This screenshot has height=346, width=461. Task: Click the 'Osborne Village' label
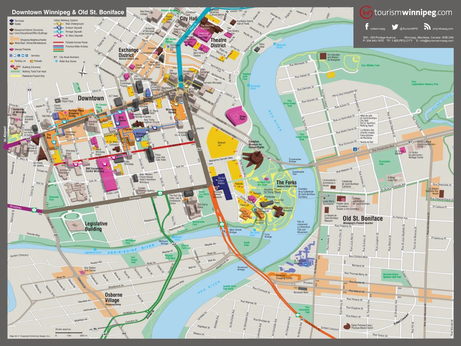pos(113,298)
